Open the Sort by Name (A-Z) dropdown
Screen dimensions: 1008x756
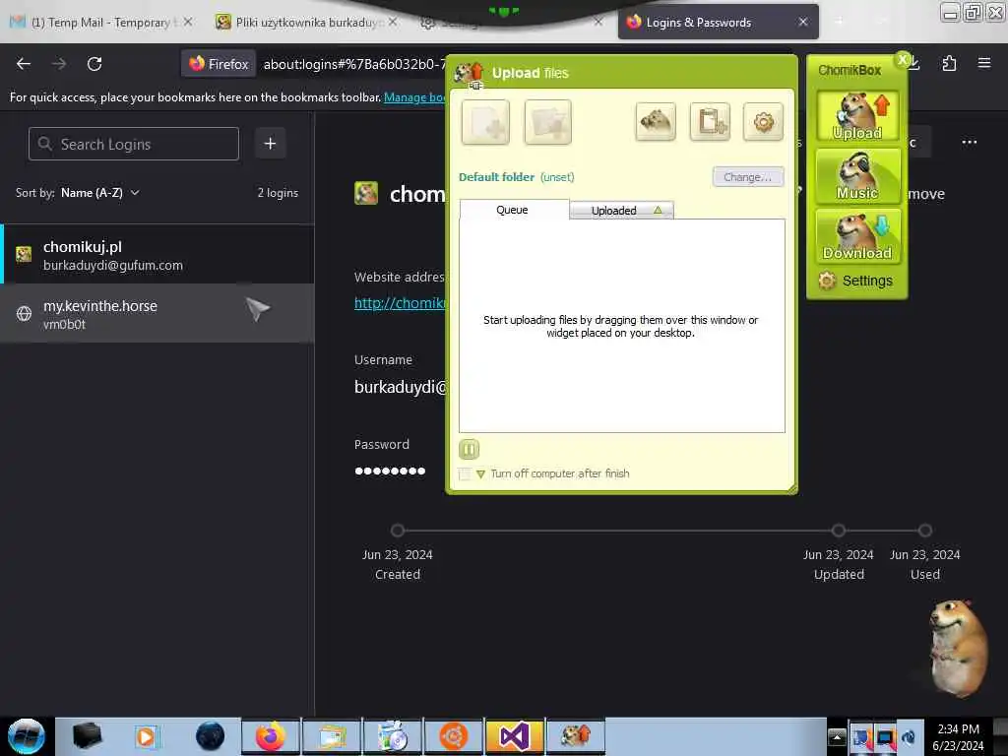coord(99,193)
